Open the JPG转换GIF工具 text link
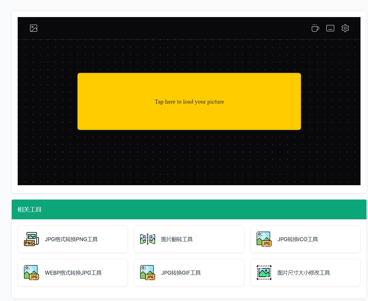Image resolution: width=368 pixels, height=301 pixels. point(181,273)
